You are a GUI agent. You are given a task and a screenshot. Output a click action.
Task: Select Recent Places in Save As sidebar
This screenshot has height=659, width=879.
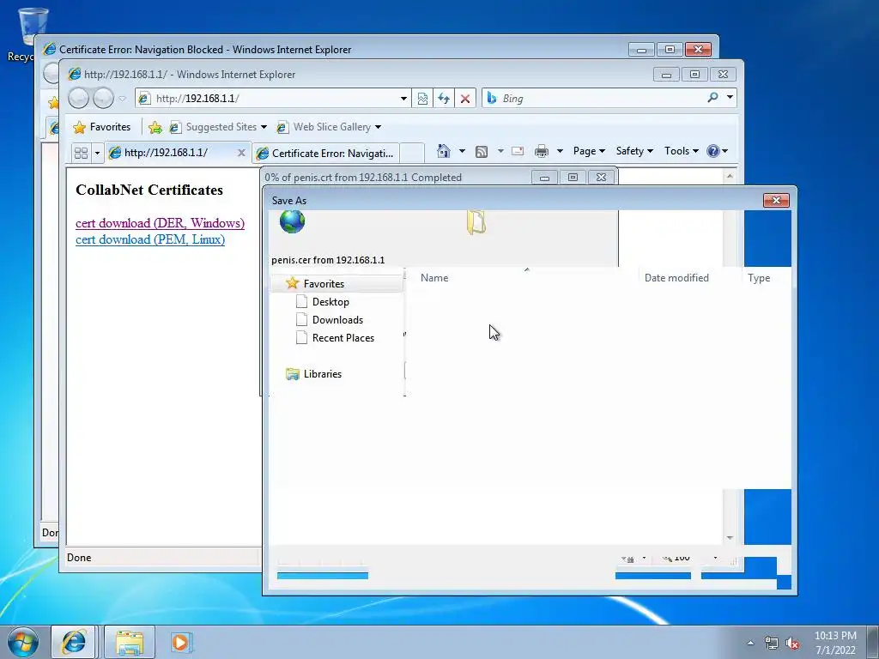tap(343, 338)
